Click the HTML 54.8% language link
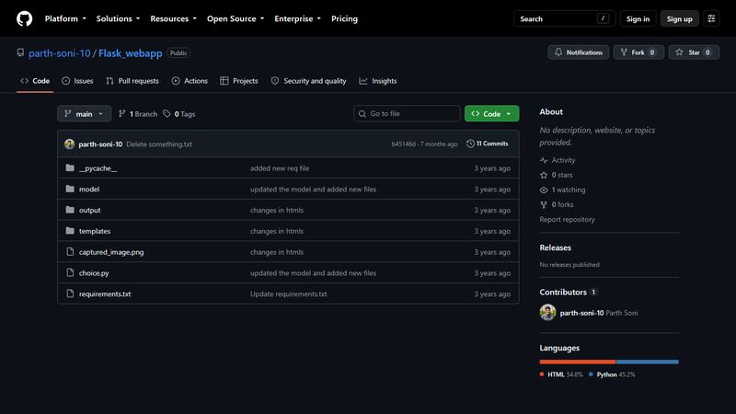Image resolution: width=736 pixels, height=414 pixels. pos(561,374)
